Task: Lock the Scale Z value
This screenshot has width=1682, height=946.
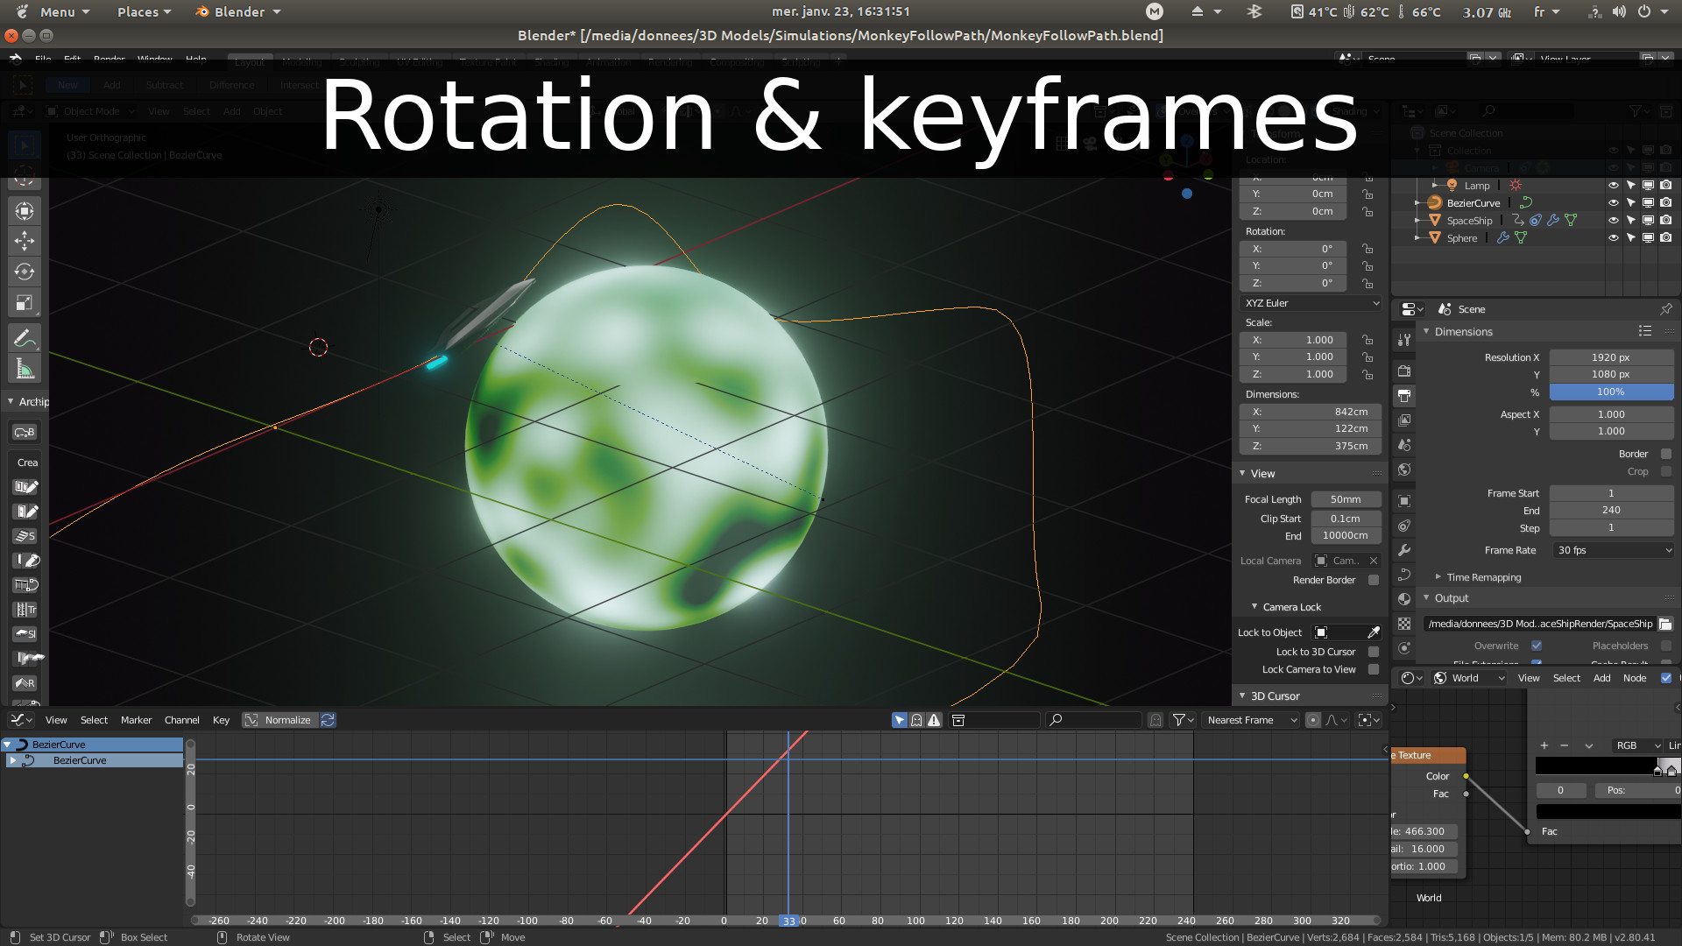Action: click(x=1368, y=374)
